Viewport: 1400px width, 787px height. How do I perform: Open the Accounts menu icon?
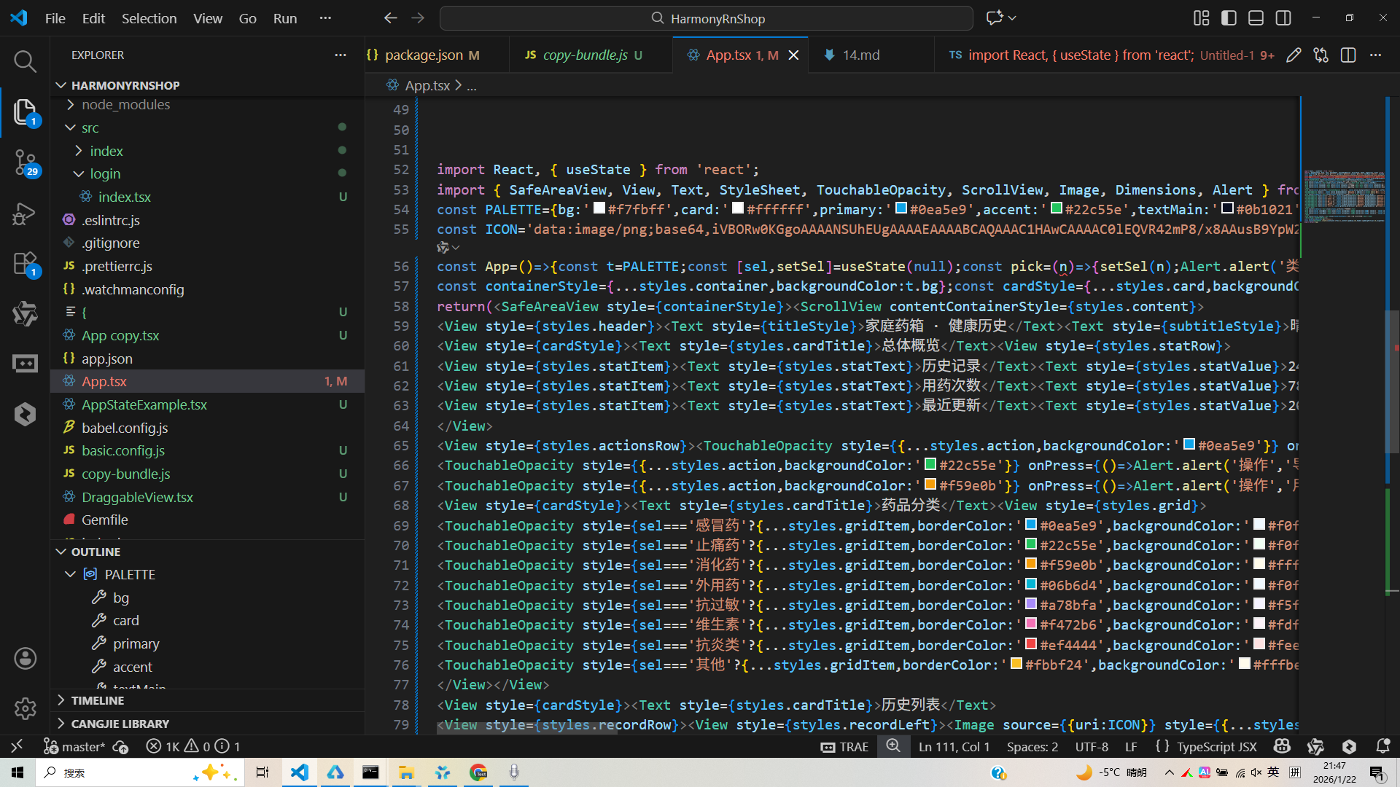(25, 659)
